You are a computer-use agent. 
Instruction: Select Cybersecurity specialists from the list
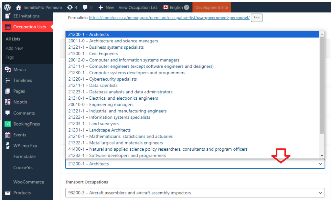point(112,79)
